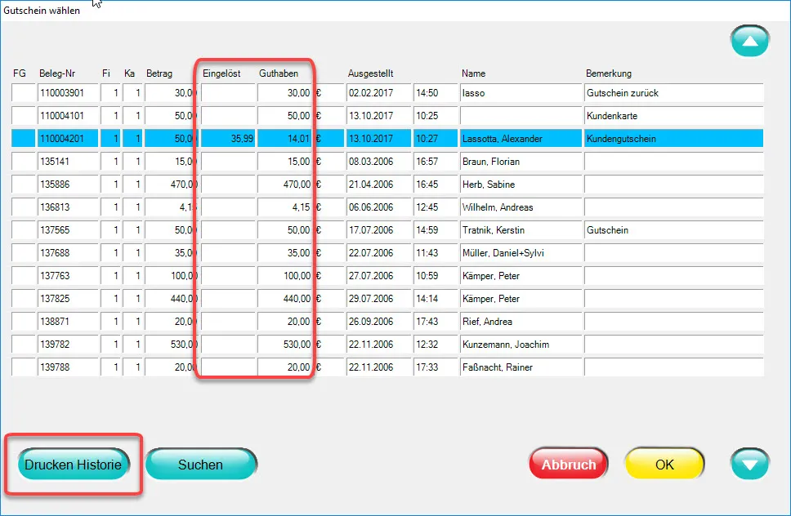Select name cell Braun, Florian

point(520,162)
